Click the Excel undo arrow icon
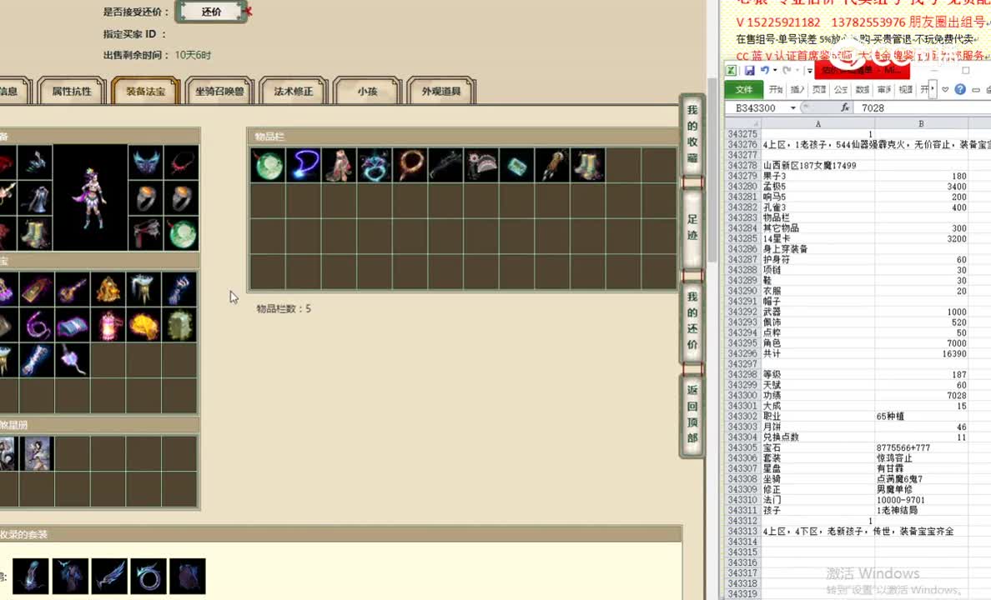991x600 pixels. coord(765,71)
